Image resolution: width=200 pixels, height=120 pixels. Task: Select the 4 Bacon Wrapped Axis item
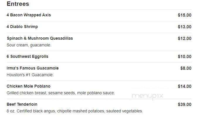[x=29, y=15]
